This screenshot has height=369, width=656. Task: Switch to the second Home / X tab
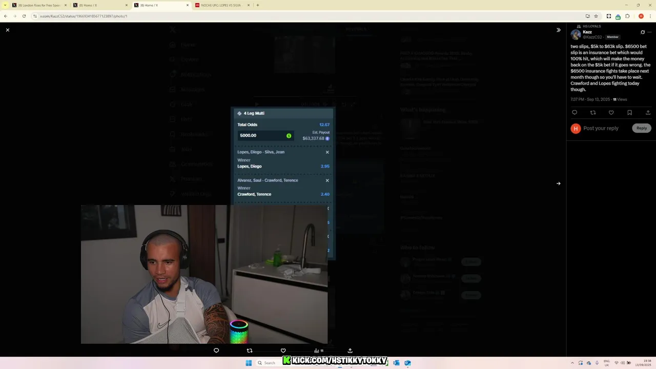pyautogui.click(x=161, y=5)
